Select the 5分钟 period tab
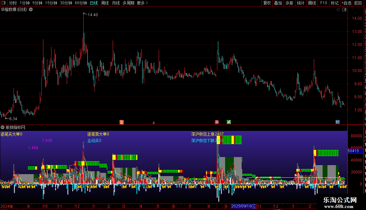Image resolution: width=366 pixels, height=210 pixels. tap(37, 3)
